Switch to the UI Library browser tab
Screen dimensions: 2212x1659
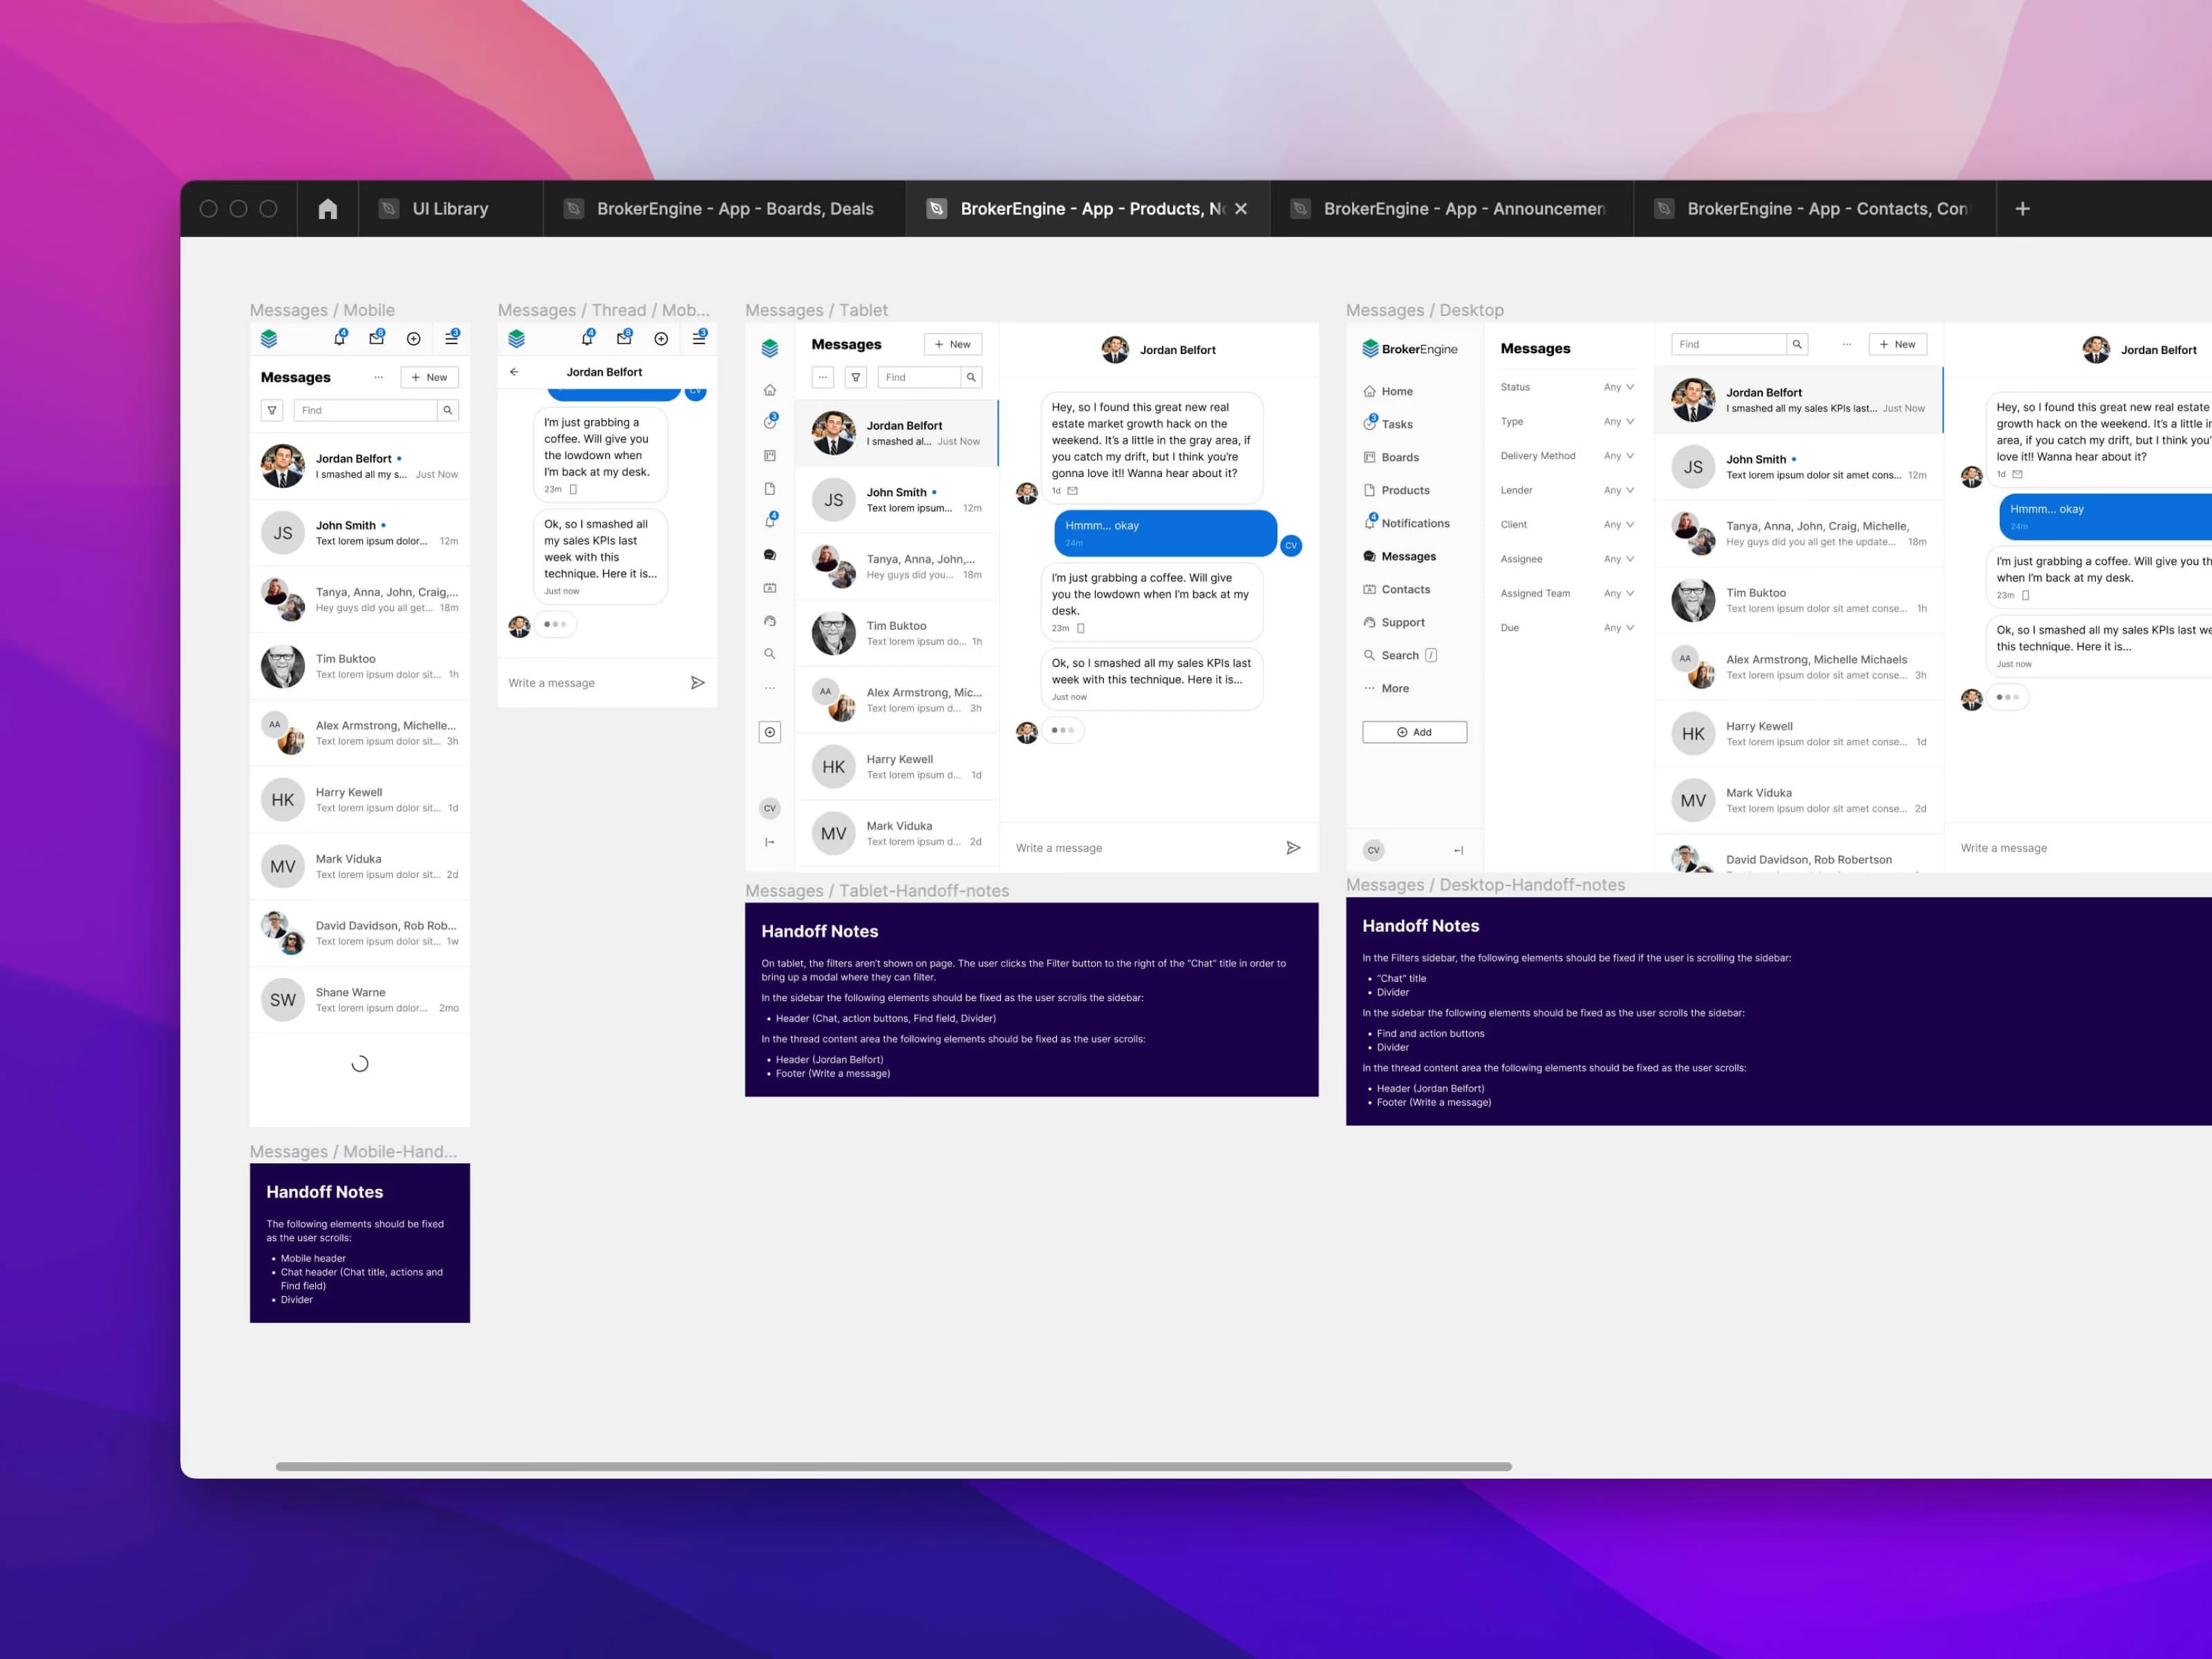pos(450,209)
